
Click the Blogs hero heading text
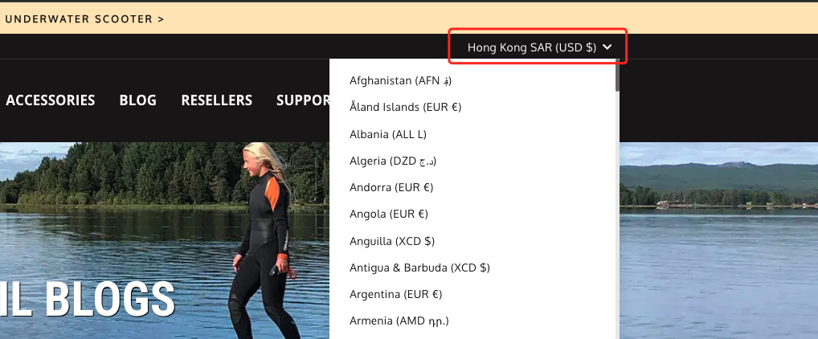click(87, 300)
